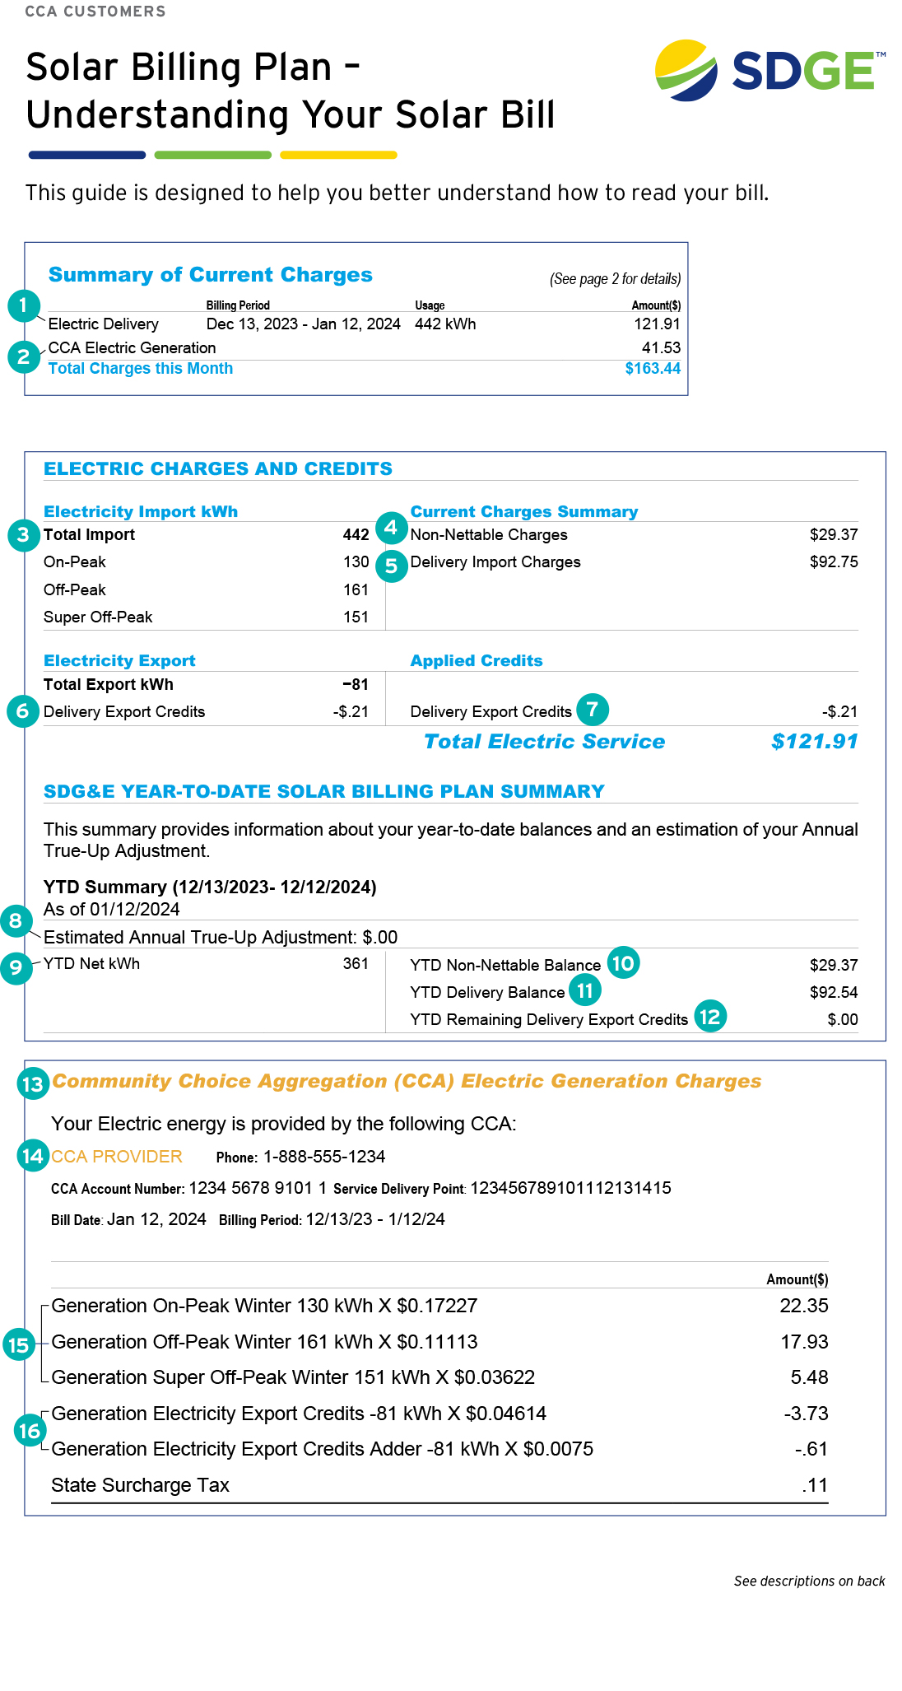The image size is (902, 1691).
Task: Click See descriptions on back note
Action: click(809, 1581)
